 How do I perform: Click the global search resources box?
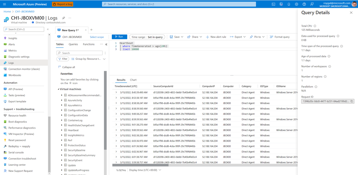[179, 4]
